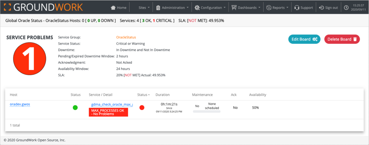Expand the Administration dropdown arrow
Image resolution: width=369 pixels, height=145 pixels.
(x=188, y=8)
